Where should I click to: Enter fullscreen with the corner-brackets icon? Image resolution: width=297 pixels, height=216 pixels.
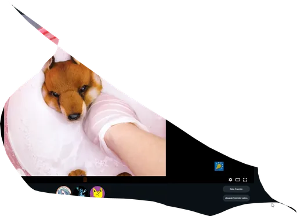245,180
